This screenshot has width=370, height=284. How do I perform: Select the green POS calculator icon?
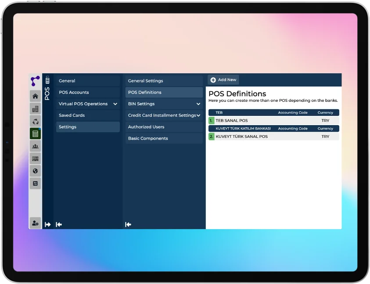35,134
